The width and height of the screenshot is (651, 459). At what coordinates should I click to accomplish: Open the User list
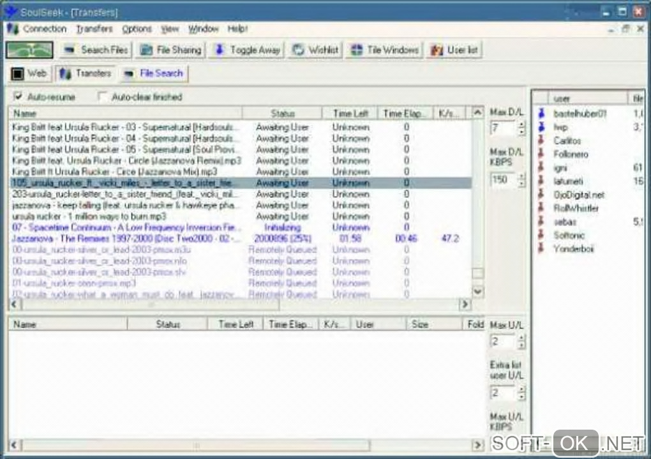click(x=454, y=50)
